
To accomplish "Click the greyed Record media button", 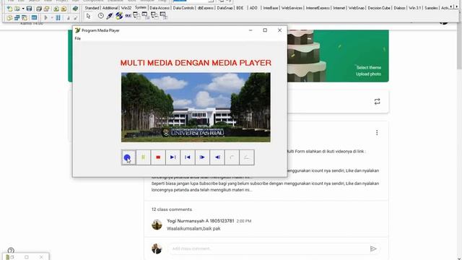I will pos(232,157).
